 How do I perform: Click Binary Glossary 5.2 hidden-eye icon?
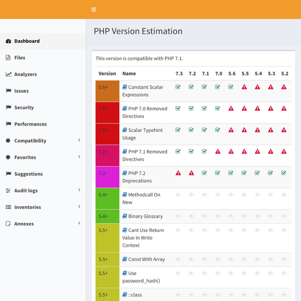tap(284, 216)
